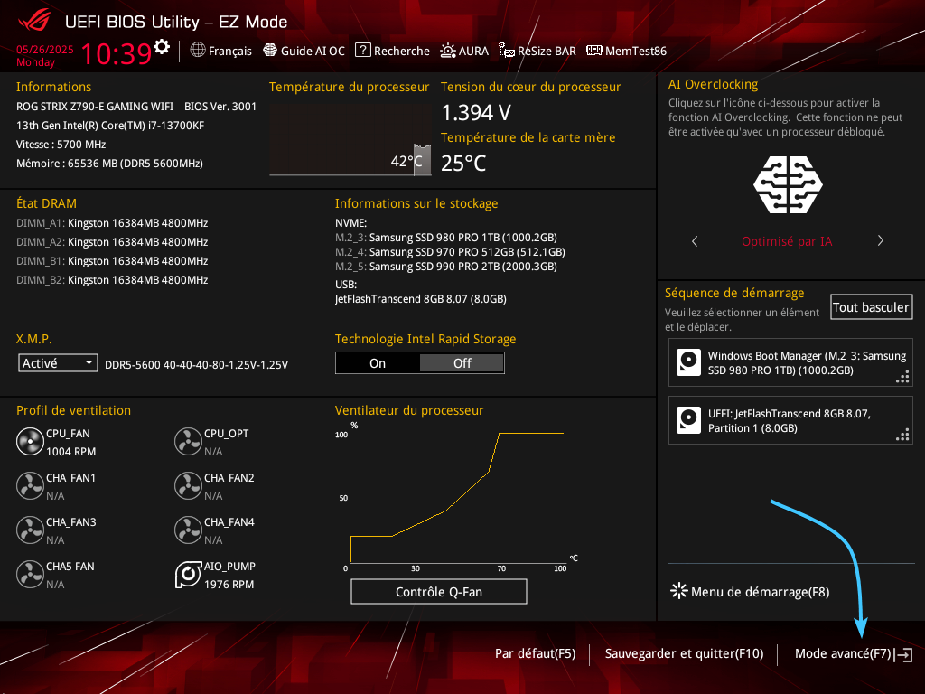Select Windows Boot Manager boot entry
925x694 pixels.
(790, 362)
